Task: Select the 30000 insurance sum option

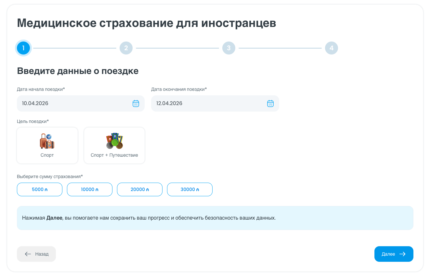Action: (190, 189)
